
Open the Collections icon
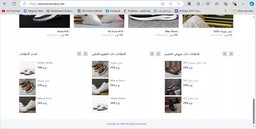(x=226, y=4)
